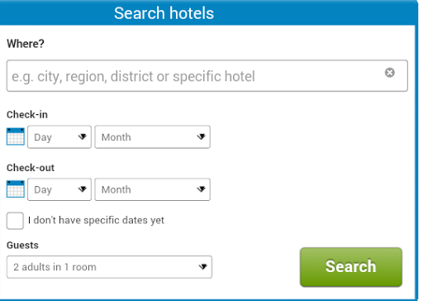Open the "2 adults in 1 room" dropdown
423x301 pixels.
pyautogui.click(x=109, y=267)
